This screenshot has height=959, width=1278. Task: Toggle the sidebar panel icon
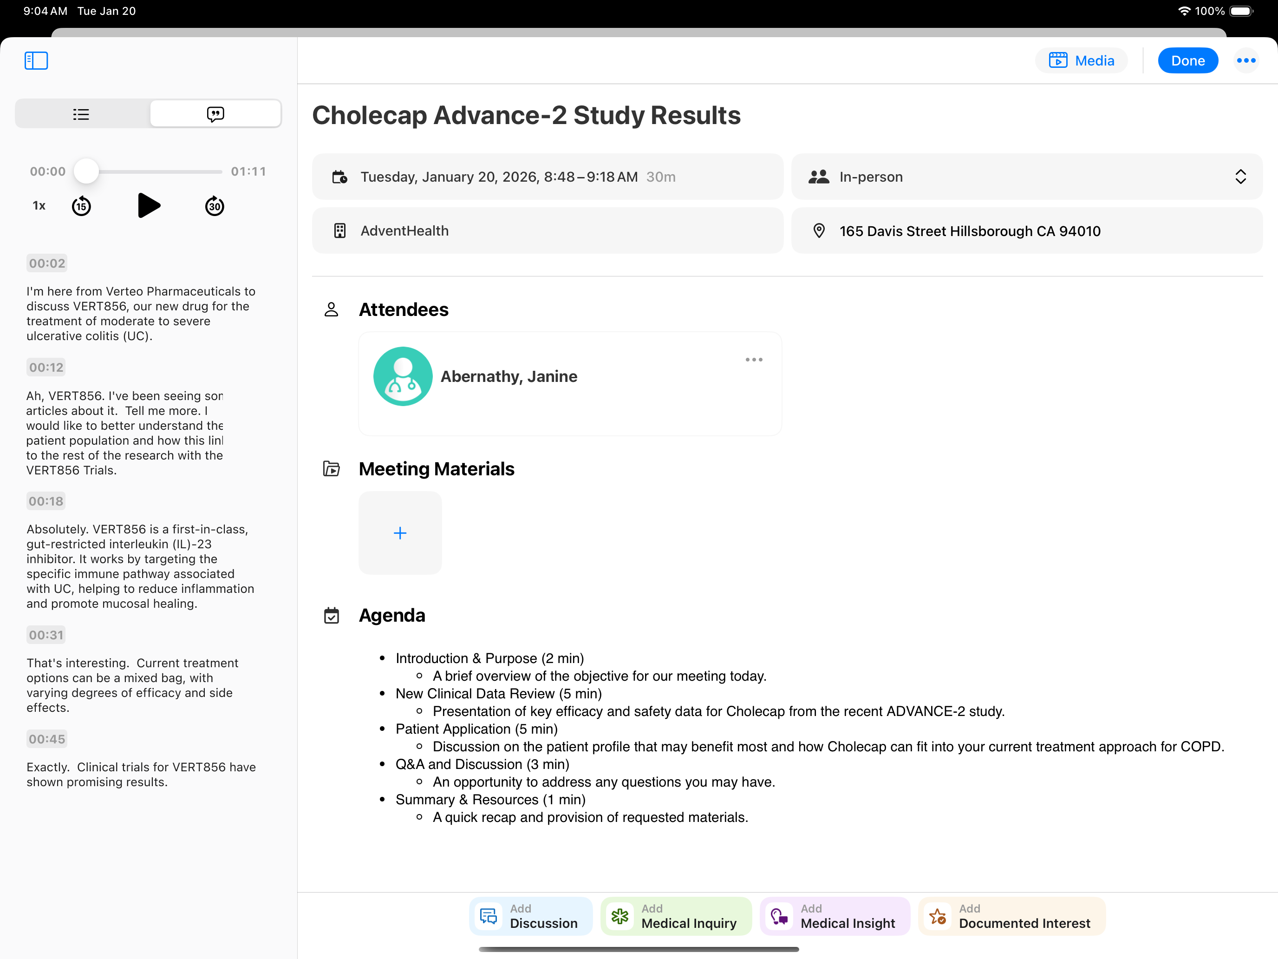coord(36,61)
